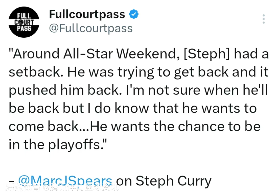Click the blue verified checkmark badge
This screenshot has height=196, width=273.
point(134,14)
